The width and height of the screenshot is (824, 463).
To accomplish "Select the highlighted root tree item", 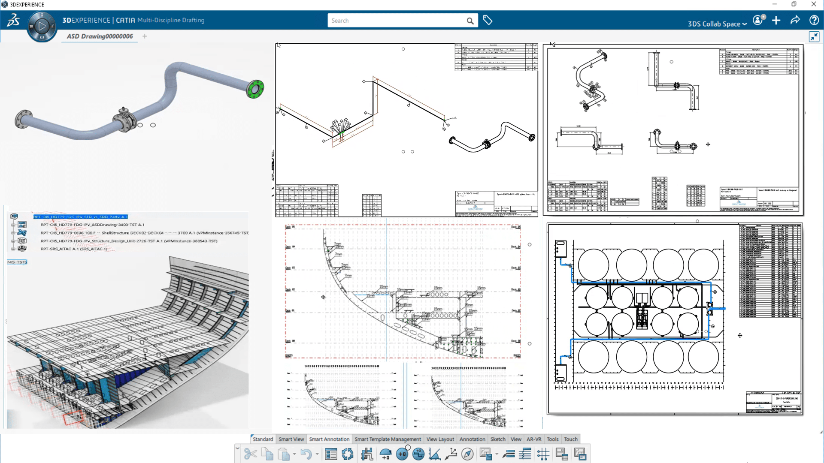I will click(x=80, y=216).
